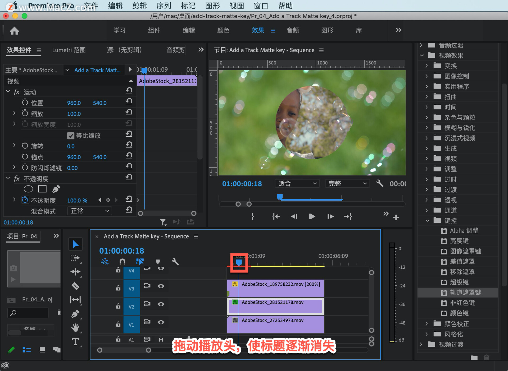Open the 标记 menu
The width and height of the screenshot is (508, 371).
188,6
